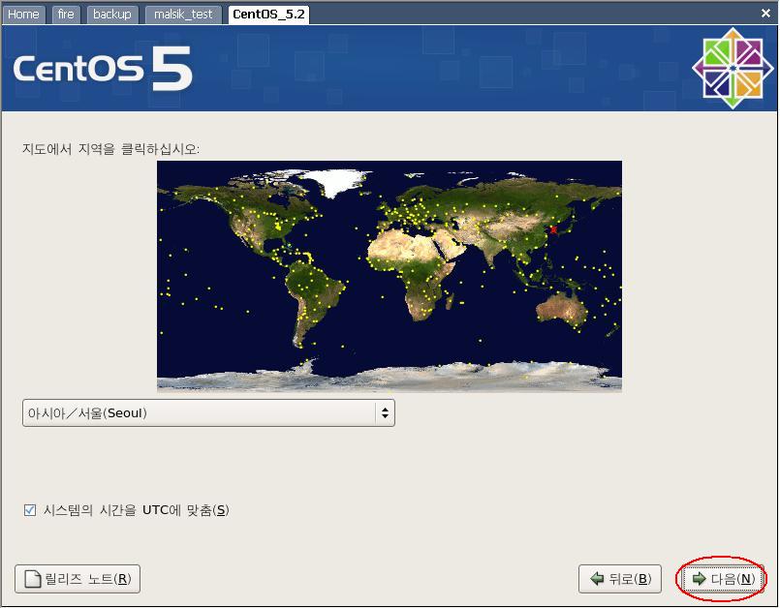Image resolution: width=780 pixels, height=608 pixels.
Task: Switch to the fire tab
Action: click(66, 15)
